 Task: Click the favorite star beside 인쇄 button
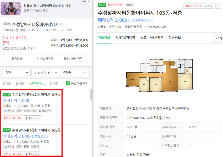[x=218, y=6]
